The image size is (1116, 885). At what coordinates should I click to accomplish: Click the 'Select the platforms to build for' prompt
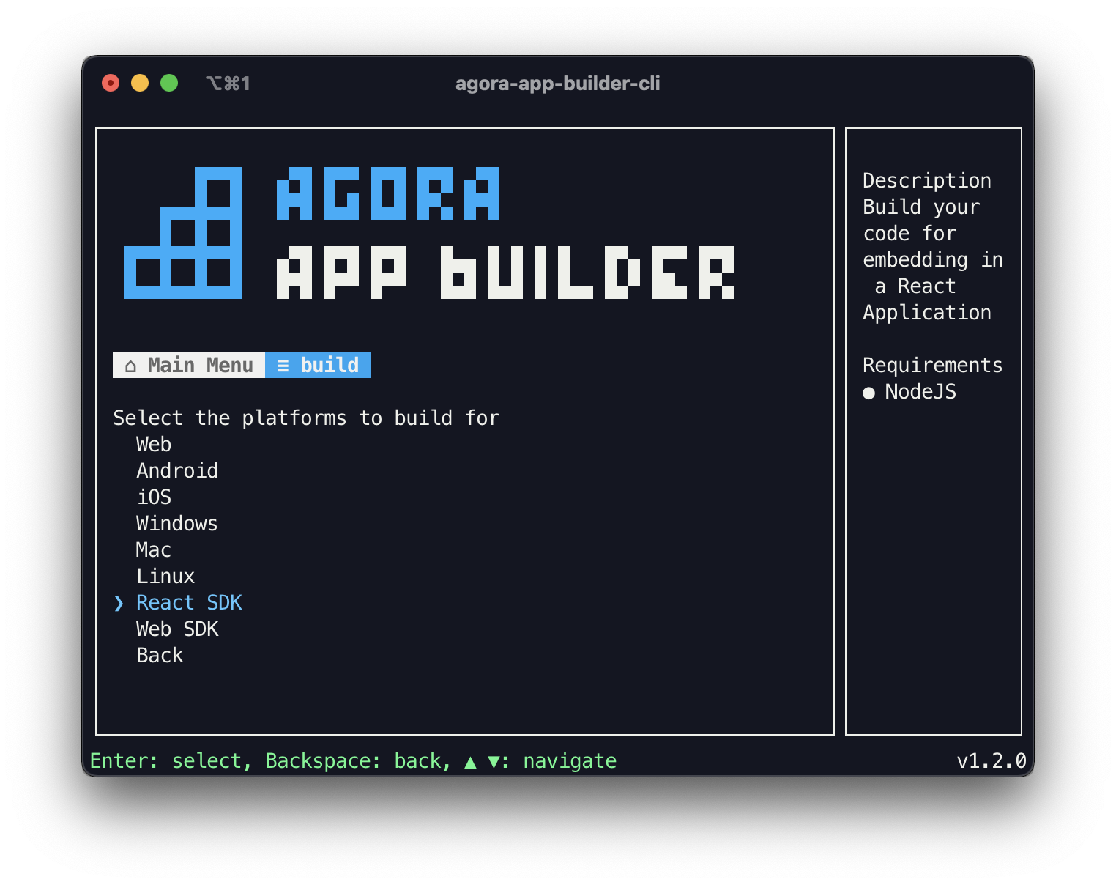[306, 418]
